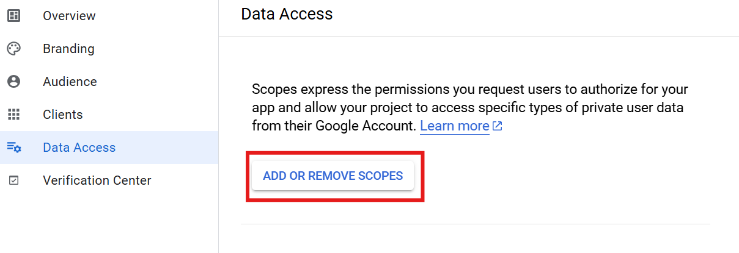Click the divider line below the scopes button
Viewport: 739px width, 253px height.
tap(475, 224)
